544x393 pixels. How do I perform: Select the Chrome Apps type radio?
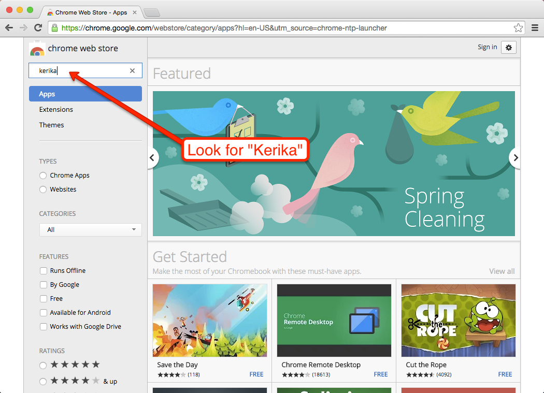42,176
